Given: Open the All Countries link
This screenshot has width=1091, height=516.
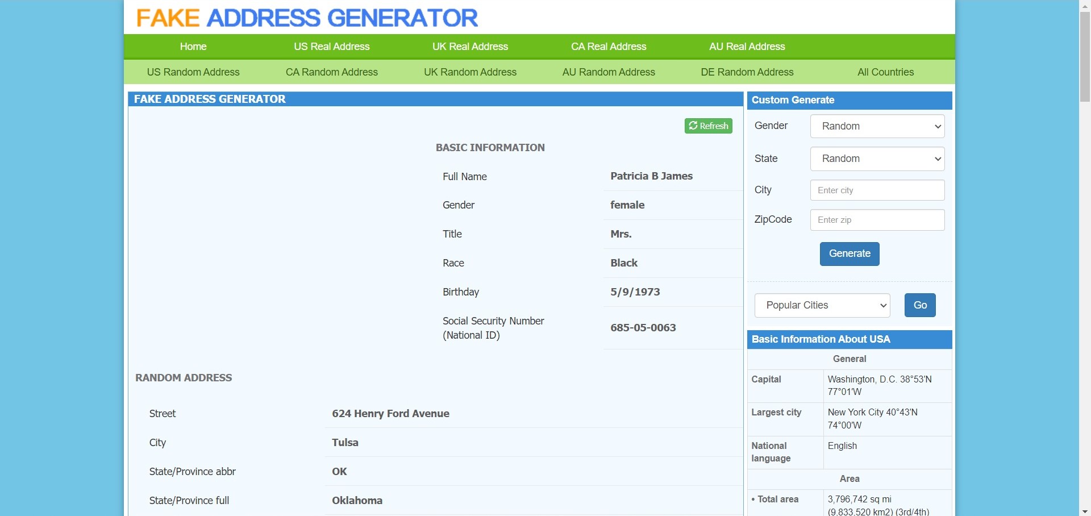Looking at the screenshot, I should (x=885, y=72).
